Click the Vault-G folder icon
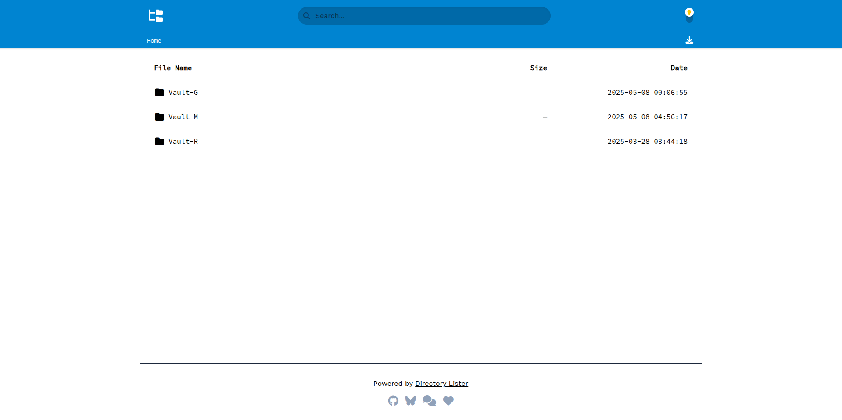Image resolution: width=842 pixels, height=420 pixels. [159, 93]
